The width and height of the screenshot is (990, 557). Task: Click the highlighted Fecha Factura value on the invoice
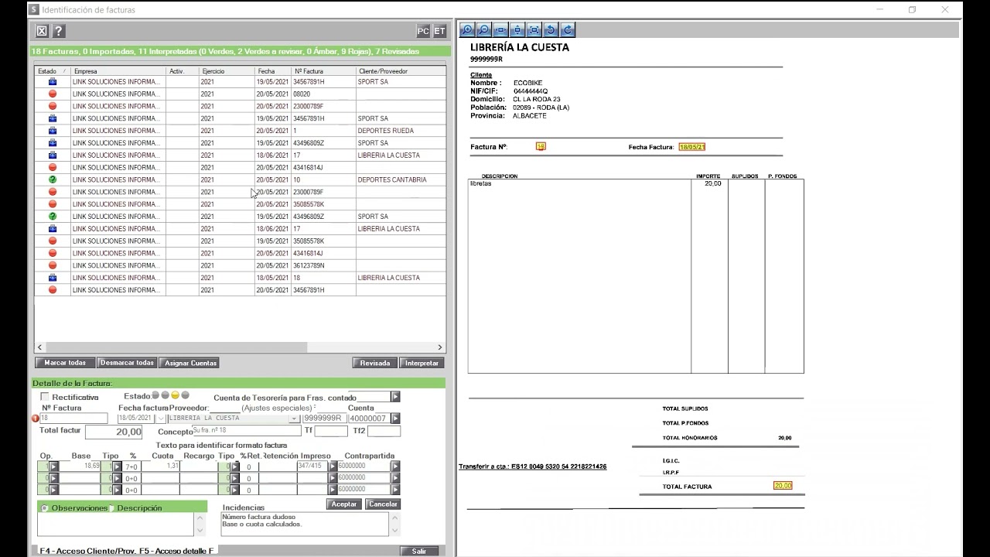(692, 147)
